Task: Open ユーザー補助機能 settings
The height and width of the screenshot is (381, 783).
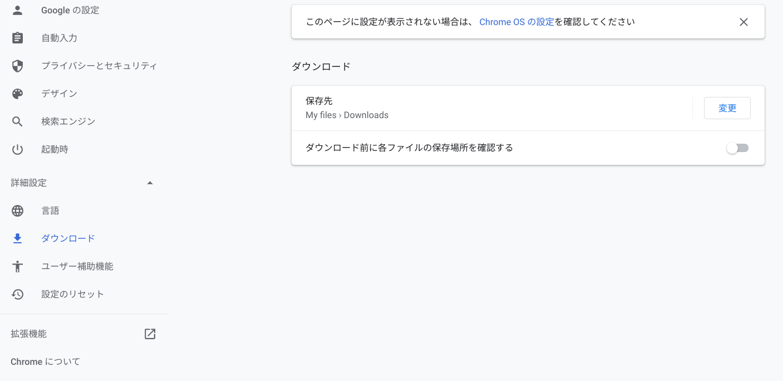Action: pyautogui.click(x=77, y=266)
